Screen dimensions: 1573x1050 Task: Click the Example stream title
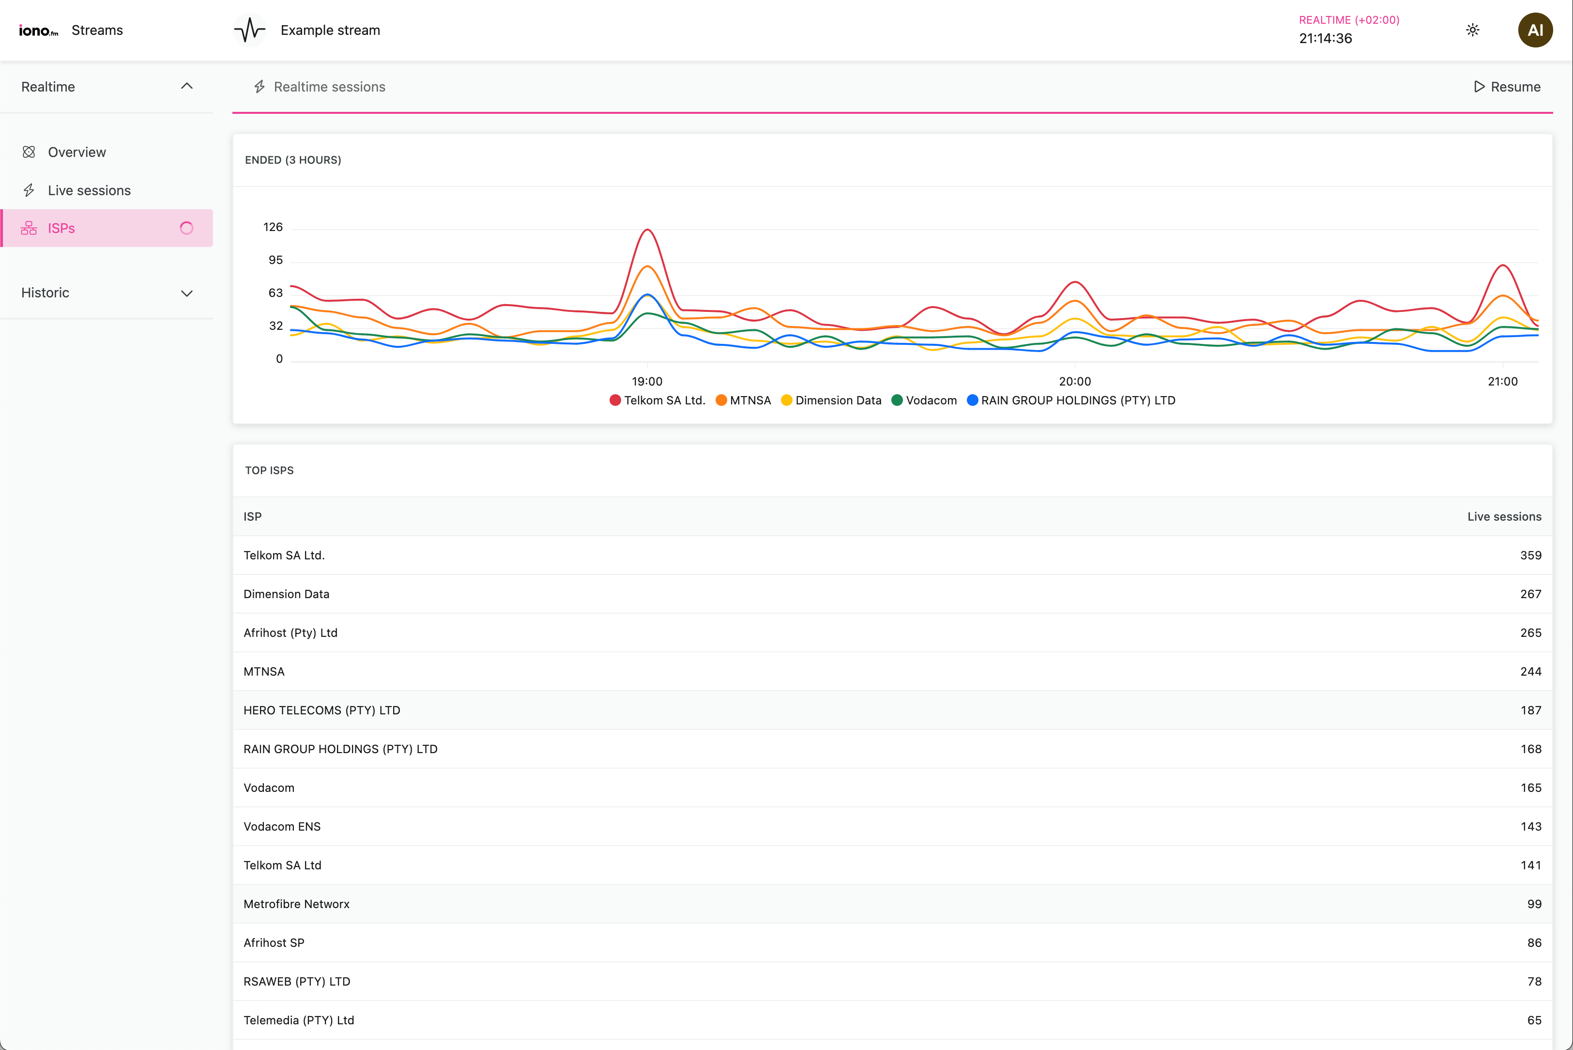pos(330,30)
